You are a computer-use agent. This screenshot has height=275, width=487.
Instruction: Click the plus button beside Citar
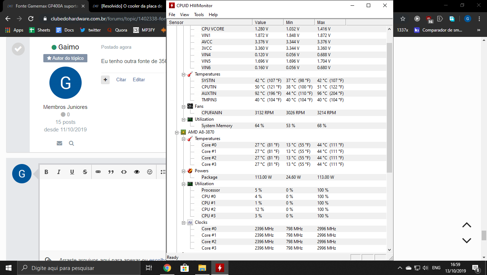105,80
